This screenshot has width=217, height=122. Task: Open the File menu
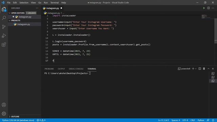pos(8,3)
